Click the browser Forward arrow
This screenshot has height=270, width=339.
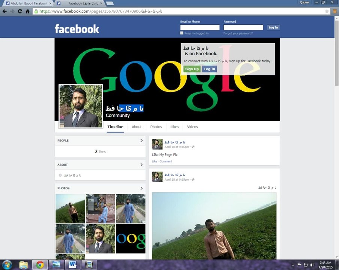click(x=12, y=11)
